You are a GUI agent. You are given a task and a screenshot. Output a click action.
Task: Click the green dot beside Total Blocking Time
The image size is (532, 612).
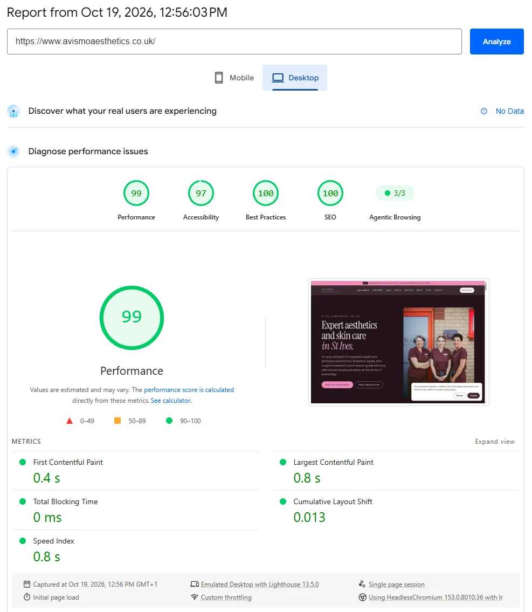click(x=23, y=501)
